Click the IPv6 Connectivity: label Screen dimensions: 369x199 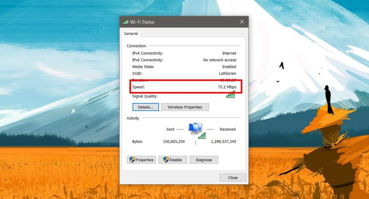(147, 60)
